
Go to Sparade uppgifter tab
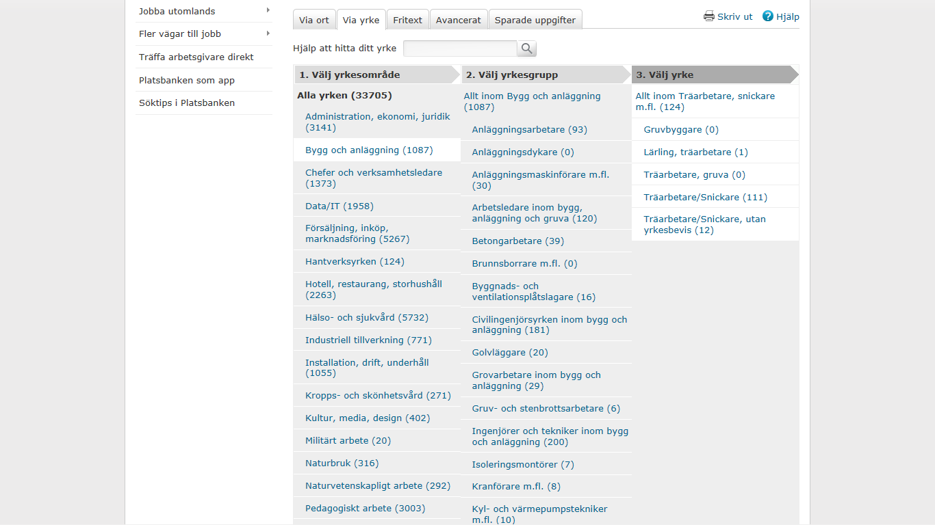point(536,20)
